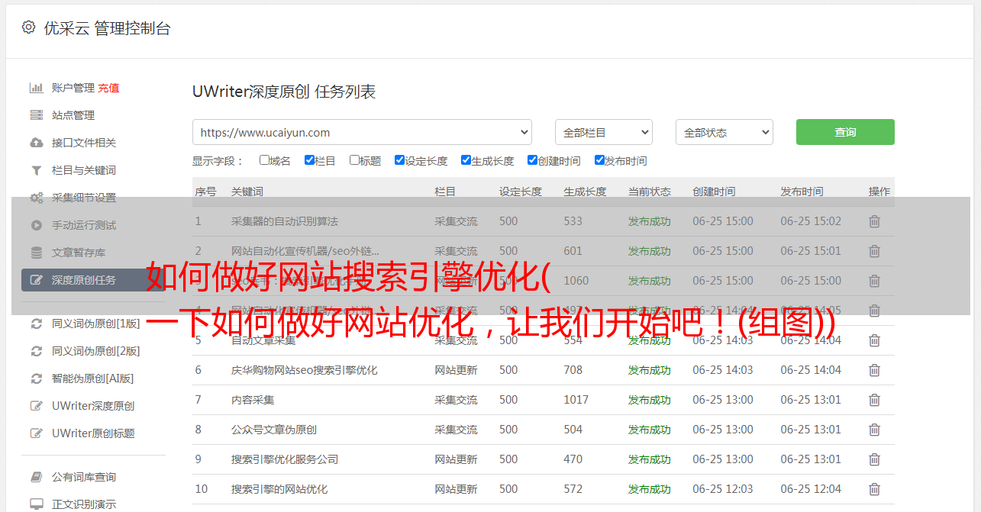Delete row 2 网站自动化宣传机器 task
Image resolution: width=981 pixels, height=512 pixels.
[875, 251]
